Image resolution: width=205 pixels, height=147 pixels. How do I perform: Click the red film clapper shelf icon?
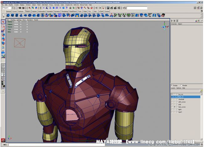(x=163, y=16)
